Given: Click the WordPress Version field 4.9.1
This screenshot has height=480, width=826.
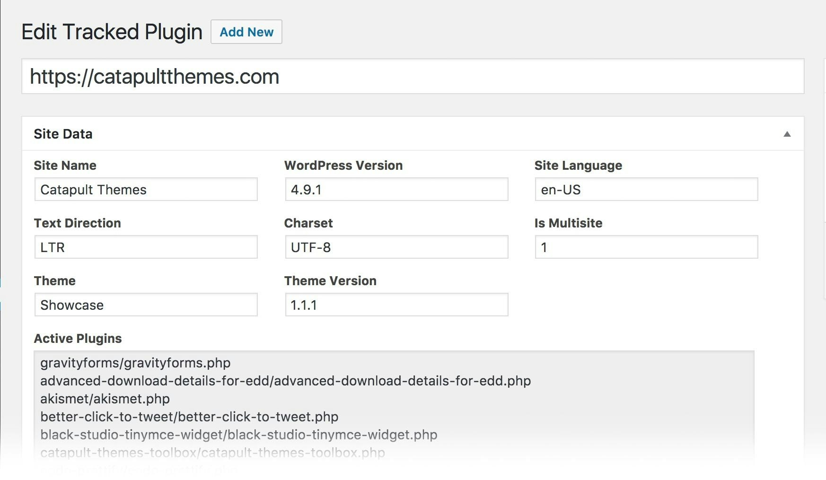Looking at the screenshot, I should (396, 189).
